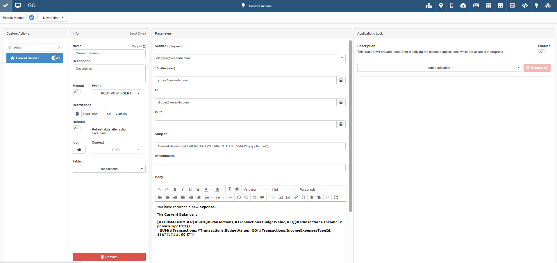
Task: Align body text to center
Action: [167, 198]
